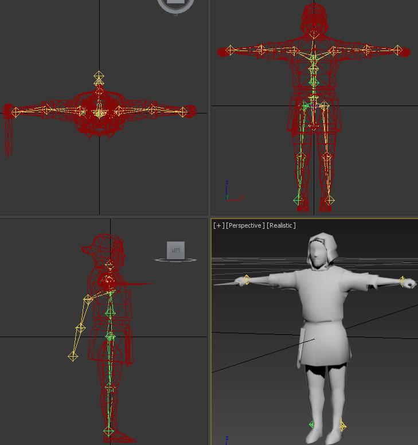This screenshot has height=445, width=418.
Task: Select the hand helper at lowest arm end in side view
Action: click(x=73, y=356)
